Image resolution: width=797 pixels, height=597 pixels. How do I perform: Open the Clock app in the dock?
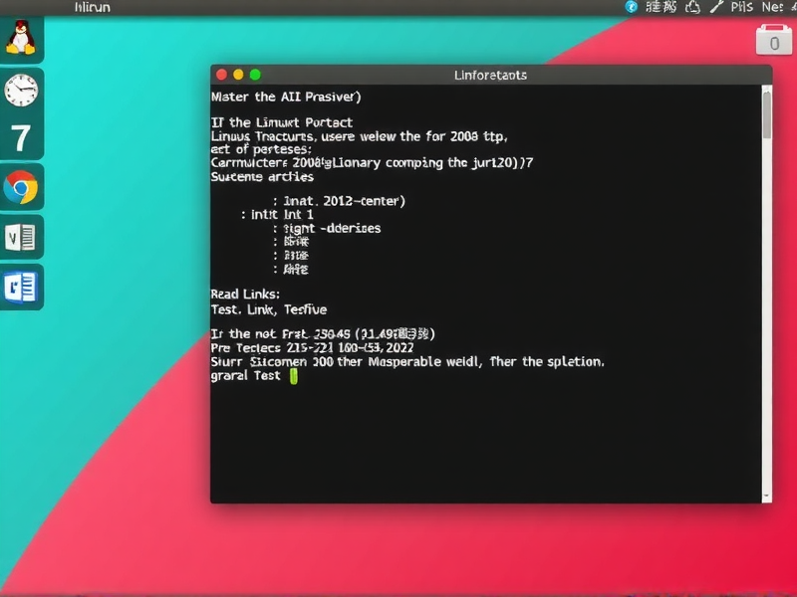coord(22,90)
